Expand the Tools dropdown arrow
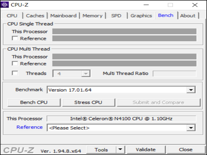207x155 pixels. [120, 150]
